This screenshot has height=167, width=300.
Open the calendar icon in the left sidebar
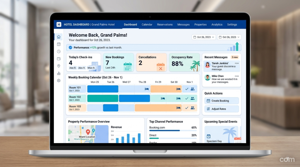(x=59, y=44)
